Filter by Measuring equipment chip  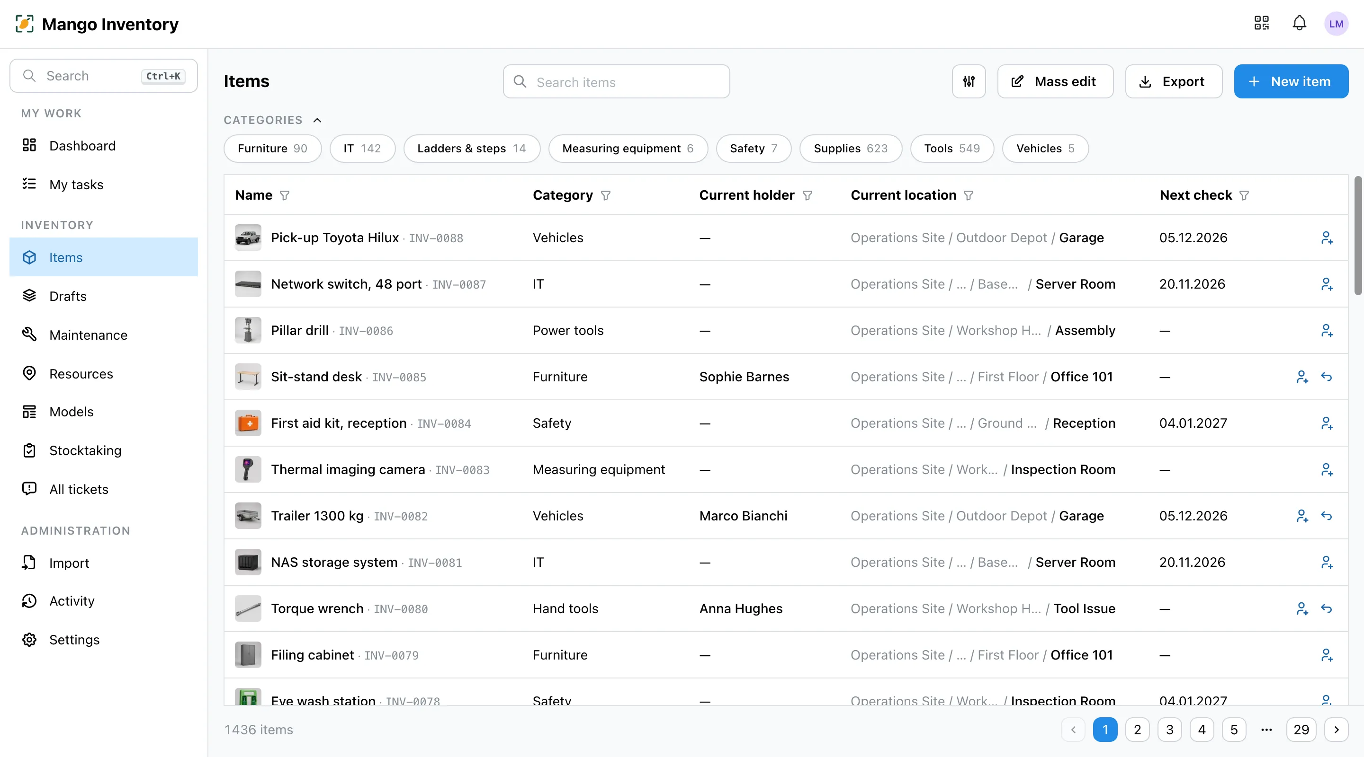(x=628, y=149)
